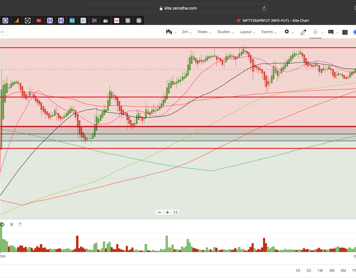
Task: Open the N pinned tab
Action: click(139, 21)
